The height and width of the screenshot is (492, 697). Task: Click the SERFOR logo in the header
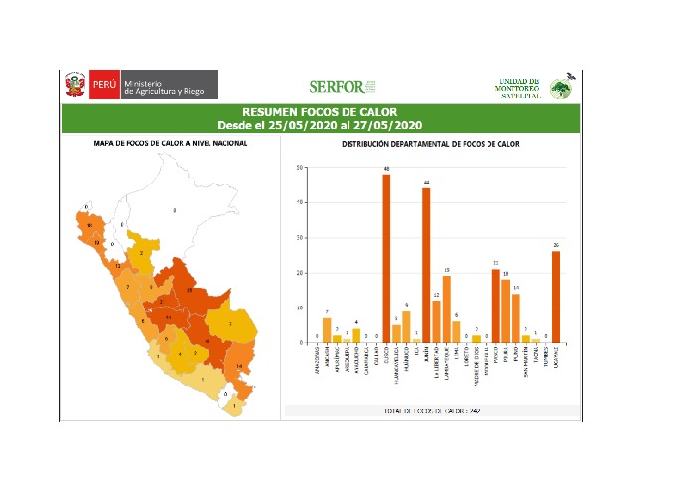342,86
